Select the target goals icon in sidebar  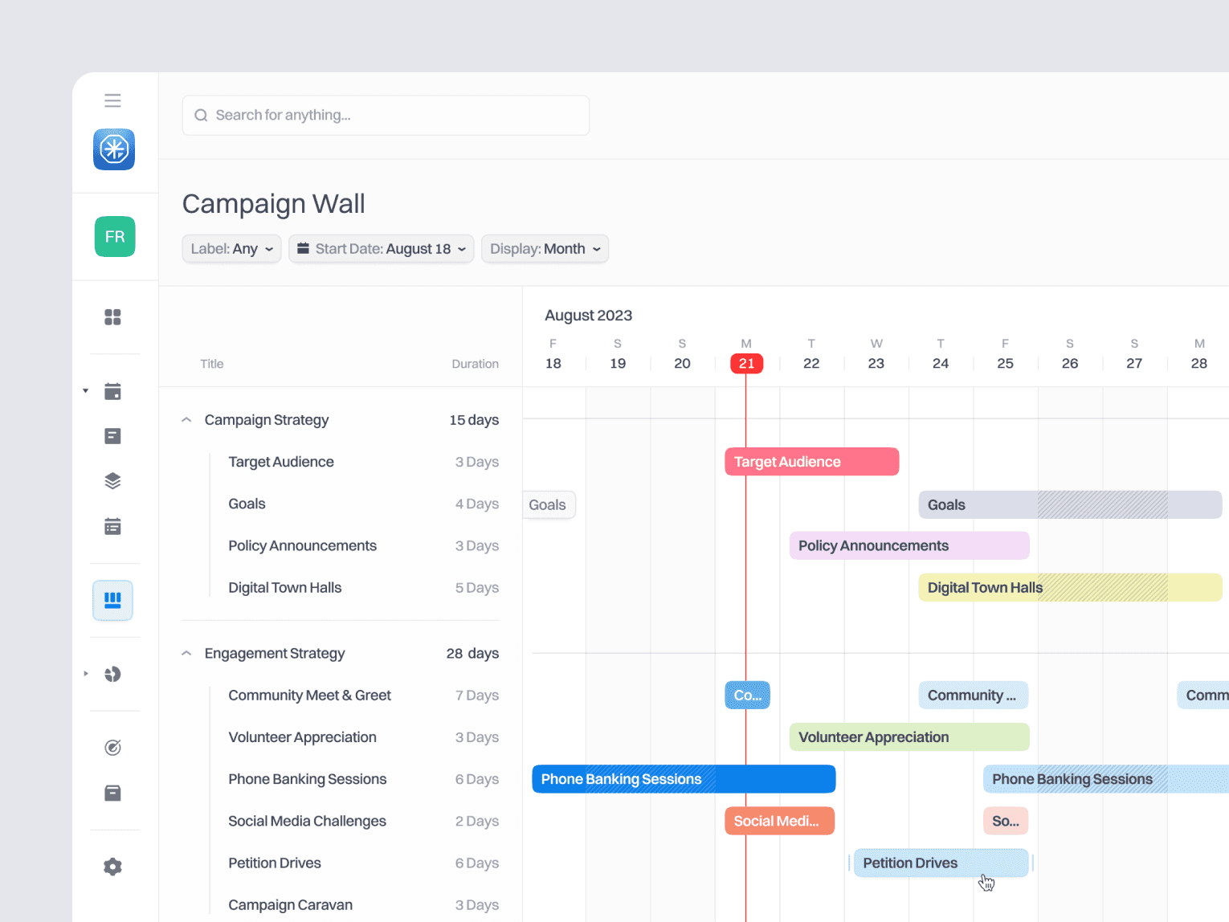112,747
